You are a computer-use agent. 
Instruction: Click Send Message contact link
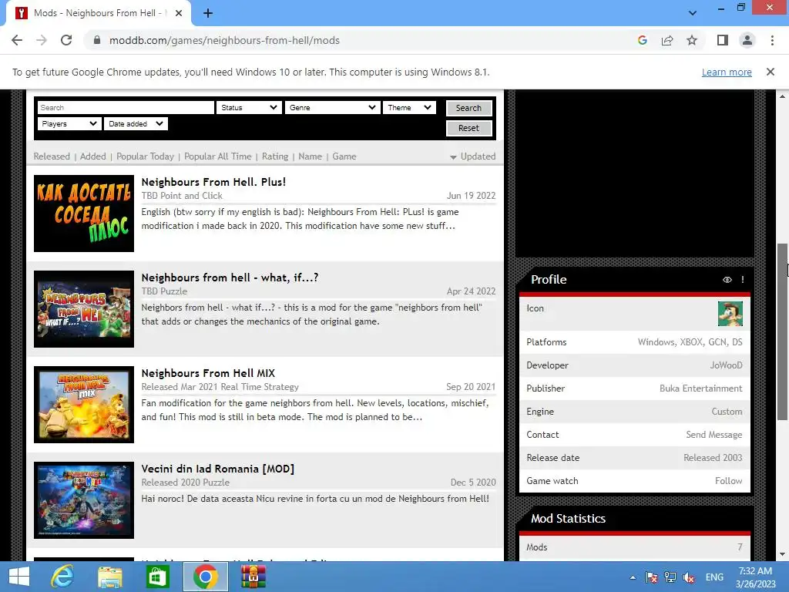pos(714,435)
